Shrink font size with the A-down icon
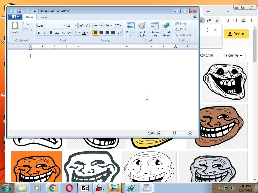258x193 pixels. tap(87, 26)
